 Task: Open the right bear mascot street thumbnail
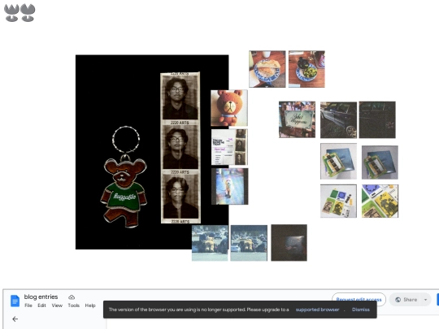pyautogui.click(x=249, y=243)
